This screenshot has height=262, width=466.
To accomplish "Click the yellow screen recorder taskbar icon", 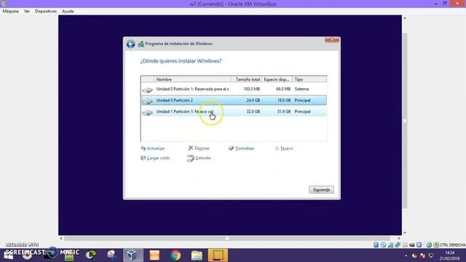I will [x=218, y=255].
